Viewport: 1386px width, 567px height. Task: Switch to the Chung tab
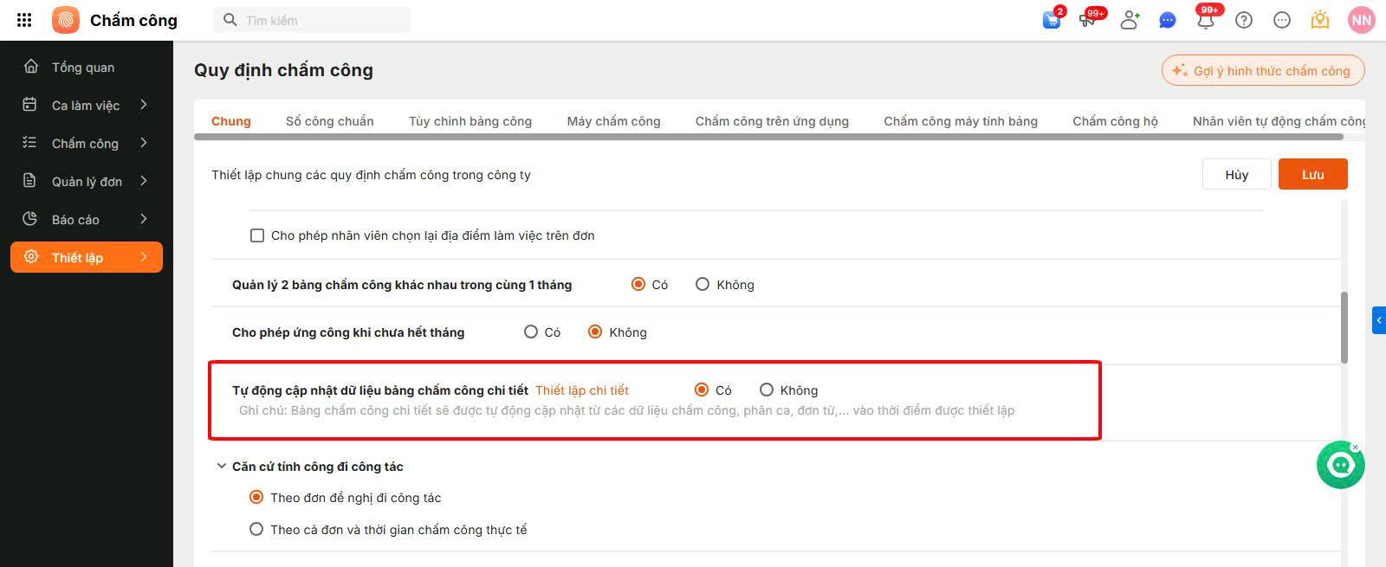(231, 121)
